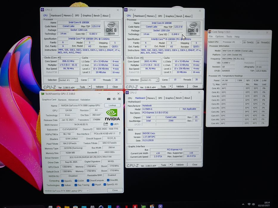Open the Select CPU dropdown in Core Temp
Image resolution: width=278 pixels, height=208 pixels.
[232, 42]
